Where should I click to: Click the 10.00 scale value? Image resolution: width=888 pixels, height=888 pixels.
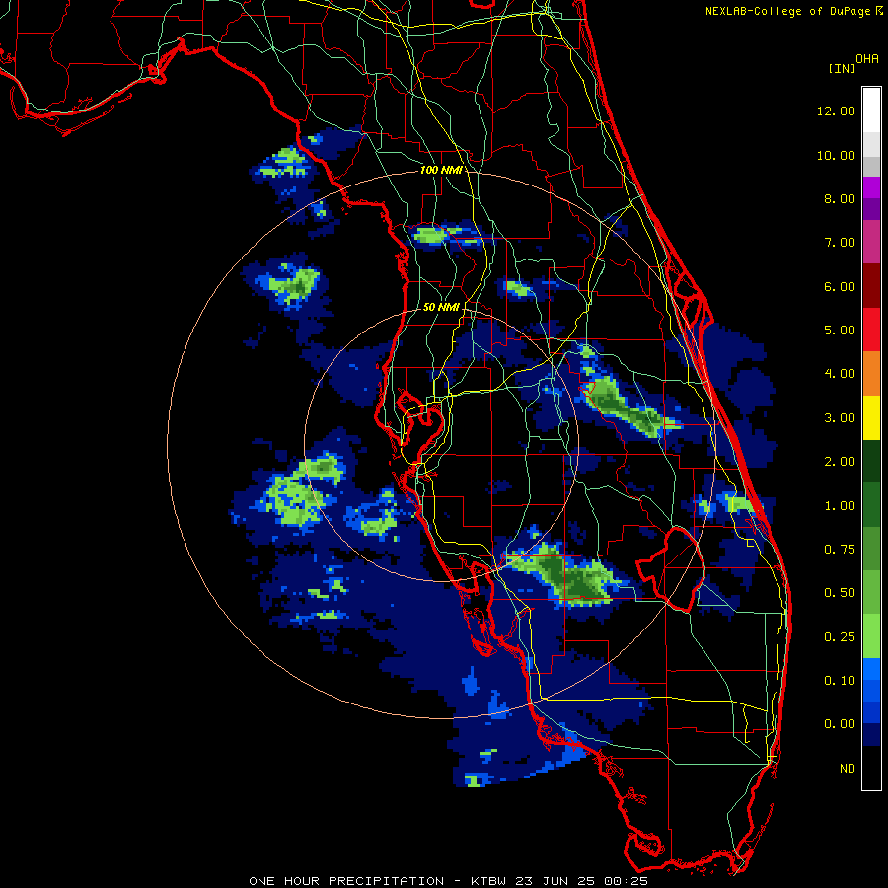point(836,155)
